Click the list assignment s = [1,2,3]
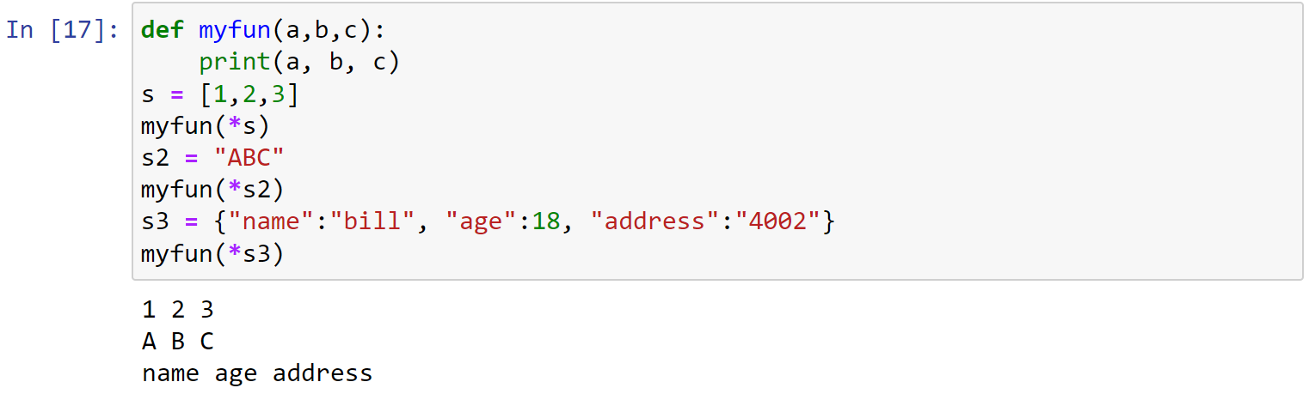 (220, 94)
